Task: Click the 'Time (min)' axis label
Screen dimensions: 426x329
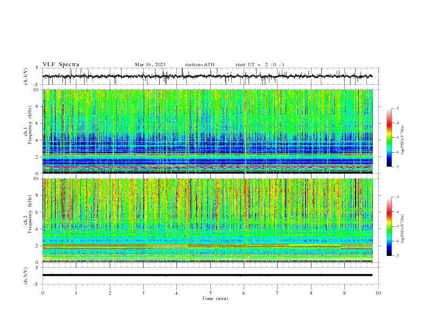Action: pyautogui.click(x=215, y=298)
